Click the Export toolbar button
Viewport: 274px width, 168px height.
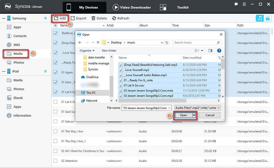[78, 18]
